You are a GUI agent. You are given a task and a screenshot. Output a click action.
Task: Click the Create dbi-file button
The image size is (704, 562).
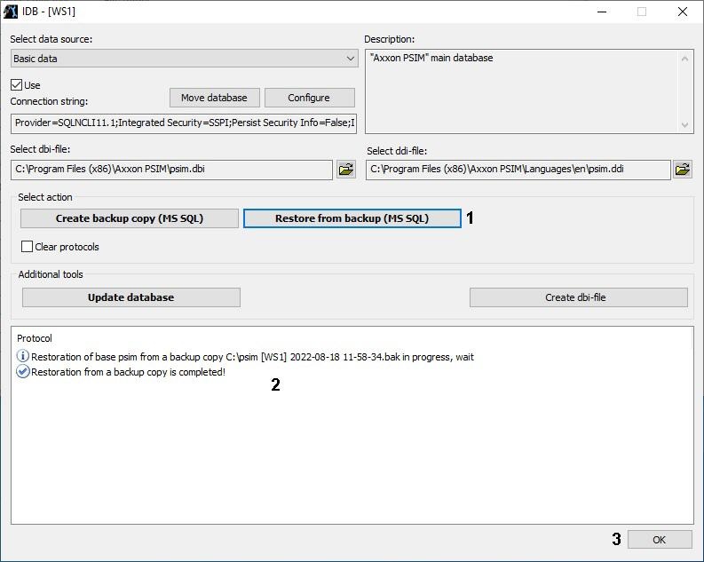pyautogui.click(x=579, y=297)
